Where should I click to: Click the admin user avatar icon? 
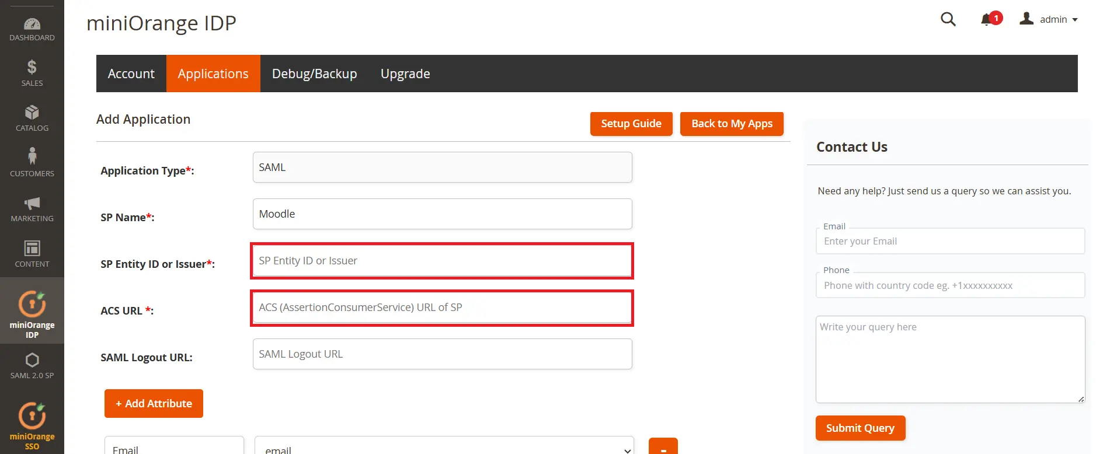(1027, 19)
